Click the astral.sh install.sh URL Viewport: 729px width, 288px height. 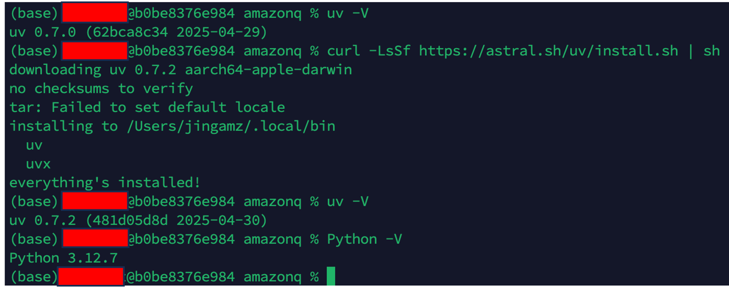[x=549, y=51]
